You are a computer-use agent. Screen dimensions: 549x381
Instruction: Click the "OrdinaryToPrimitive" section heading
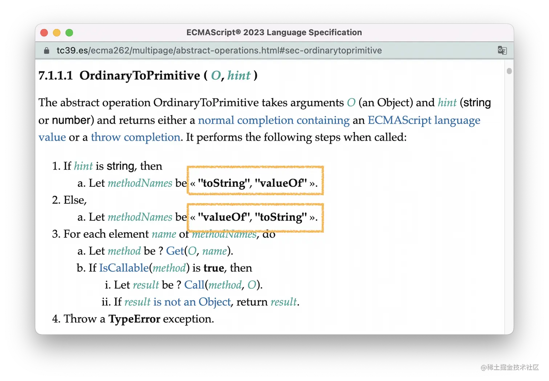pos(139,75)
